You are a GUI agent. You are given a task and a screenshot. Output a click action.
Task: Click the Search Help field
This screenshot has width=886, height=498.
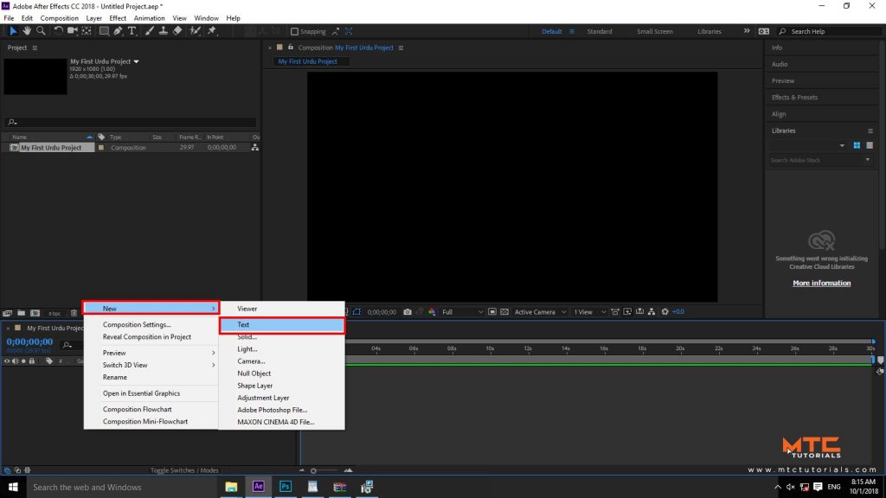point(831,32)
